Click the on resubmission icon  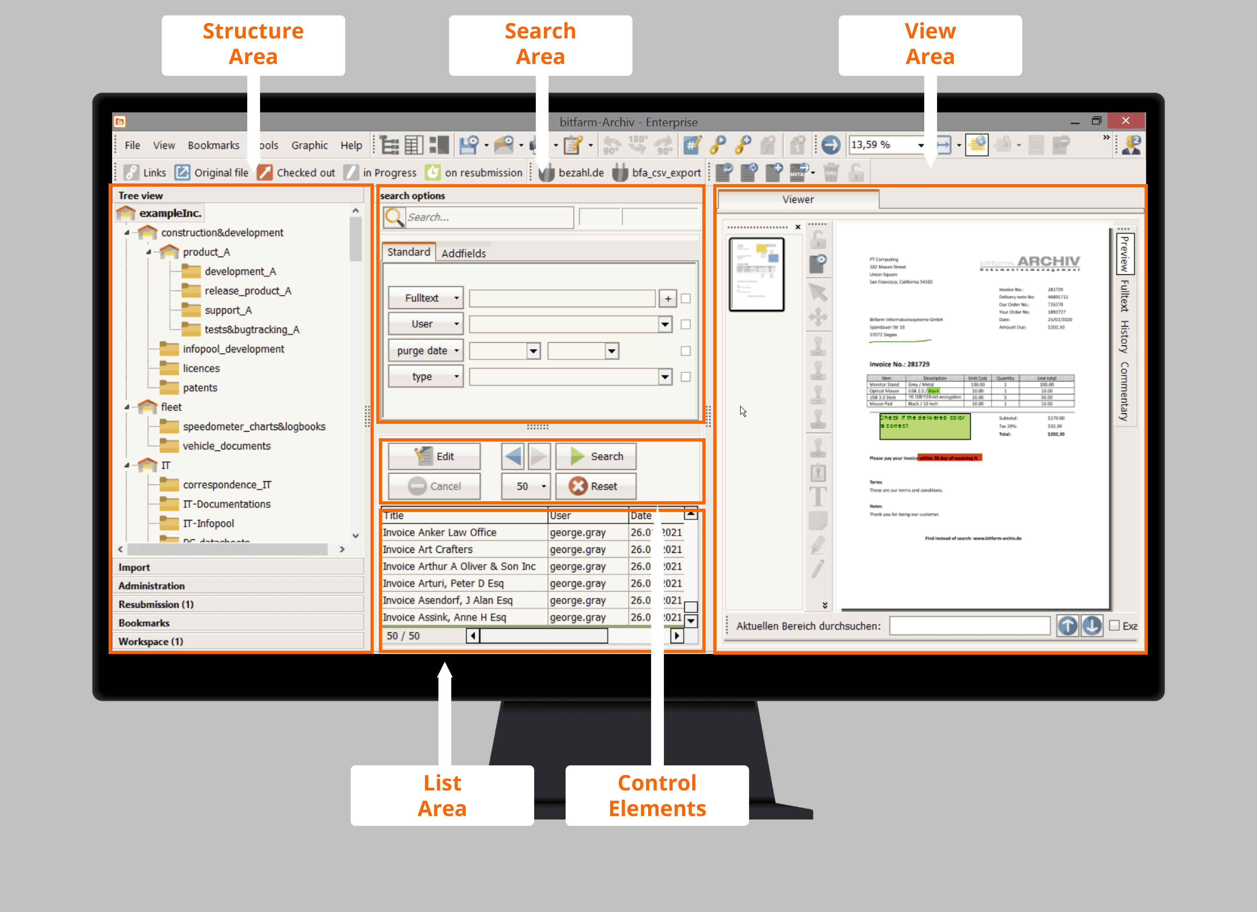coord(432,172)
